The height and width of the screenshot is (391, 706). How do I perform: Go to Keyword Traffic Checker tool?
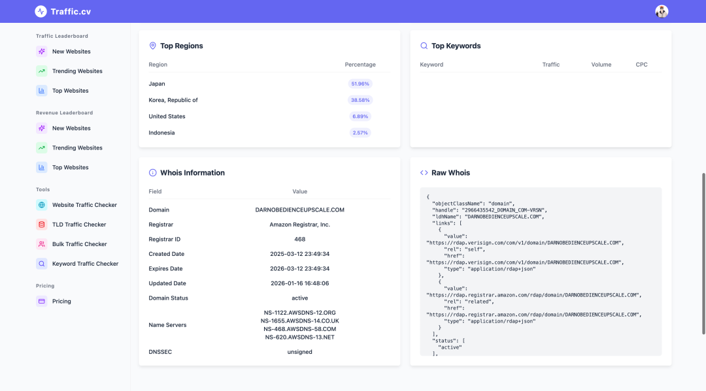(x=85, y=264)
